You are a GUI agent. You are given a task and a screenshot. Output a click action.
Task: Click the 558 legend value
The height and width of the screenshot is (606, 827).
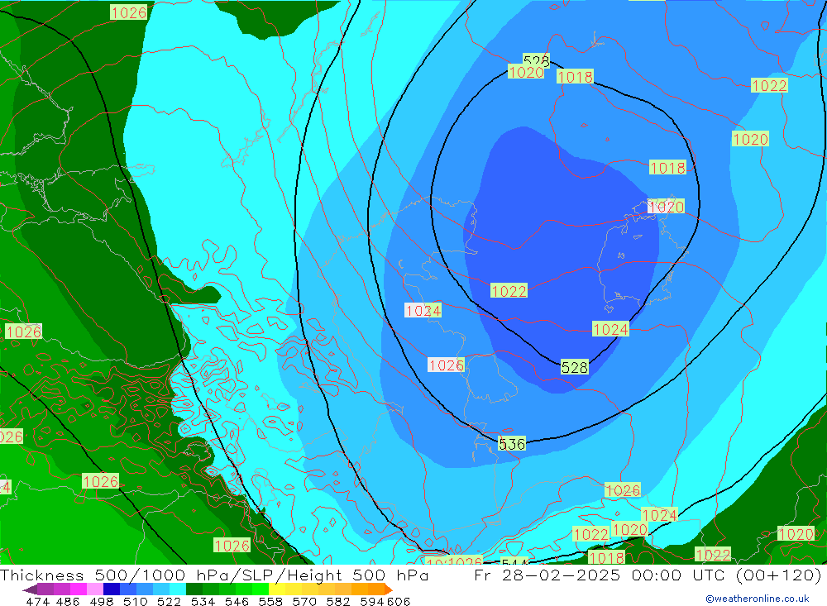(x=270, y=601)
